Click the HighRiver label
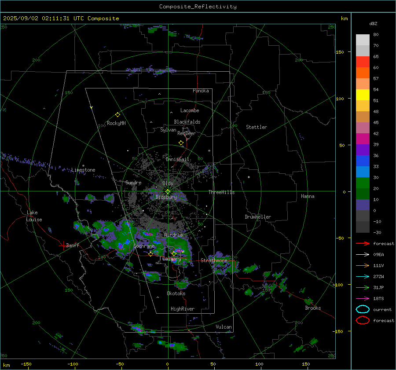This screenshot has width=396, height=370. (x=183, y=309)
